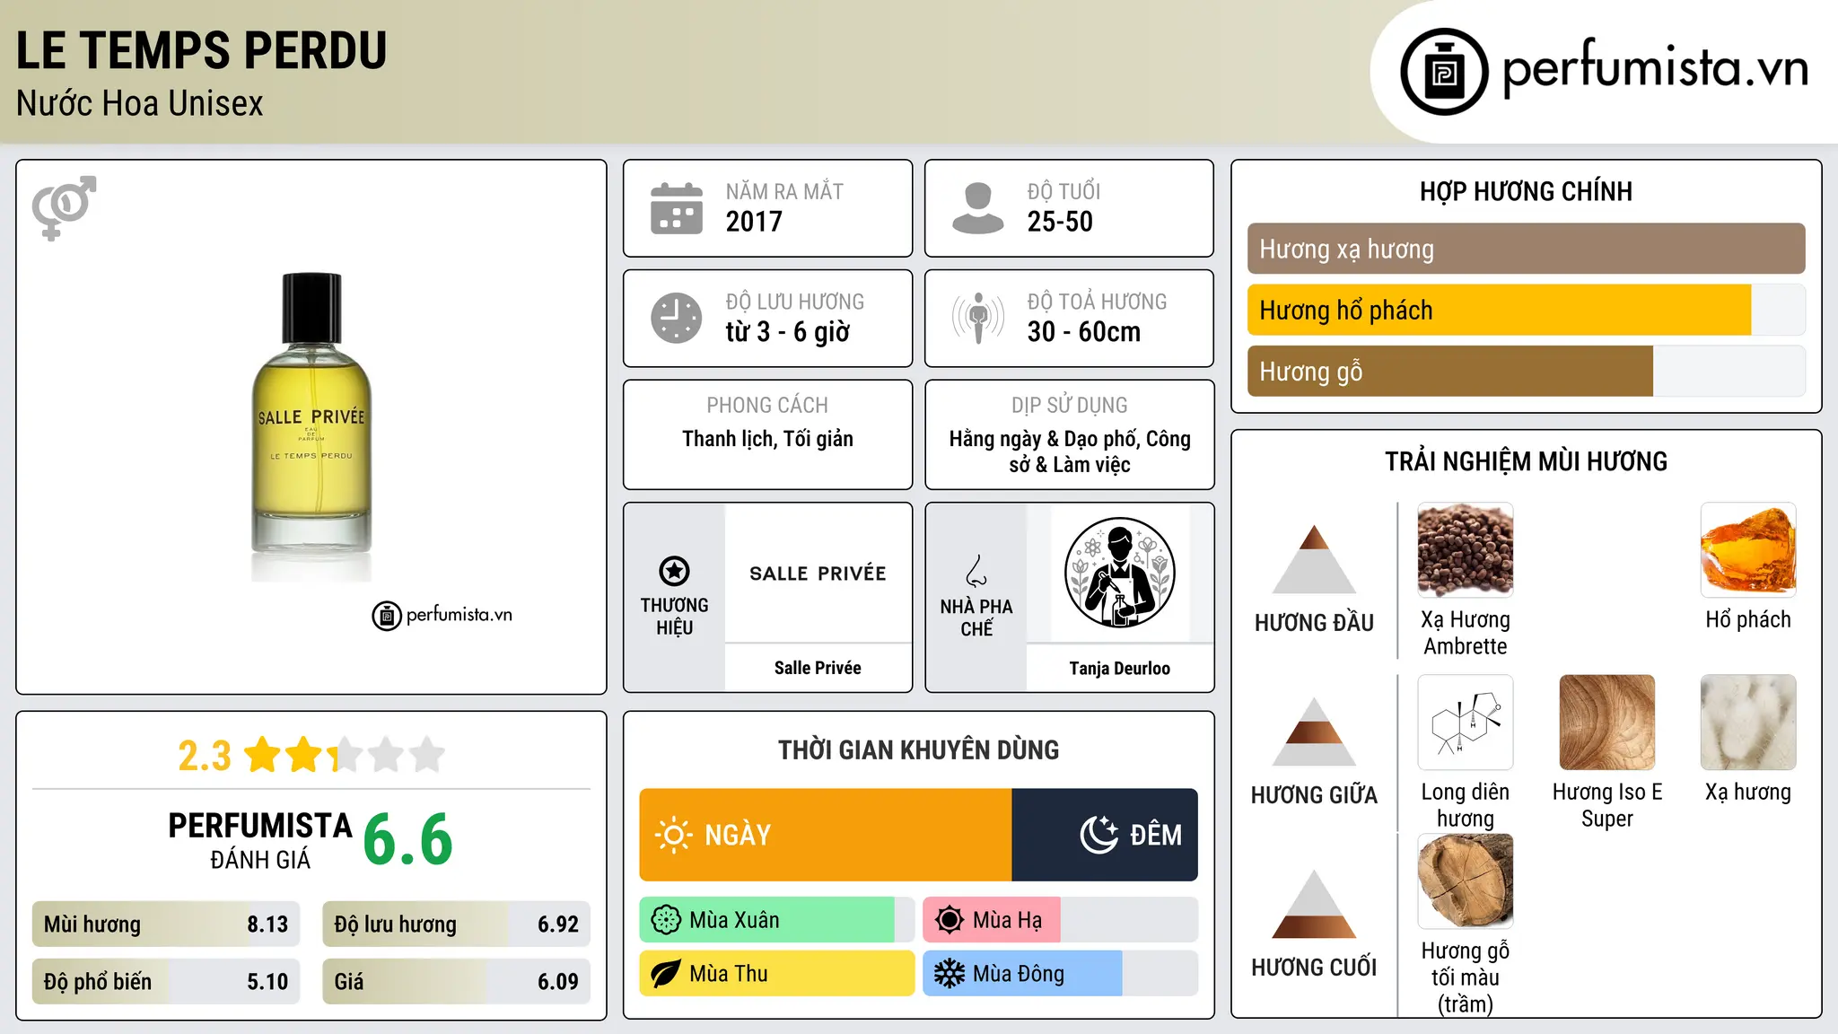Screen dimensions: 1838x1034
Task: Open the Xạ Hương Ambrette seeds image
Action: tap(1465, 550)
